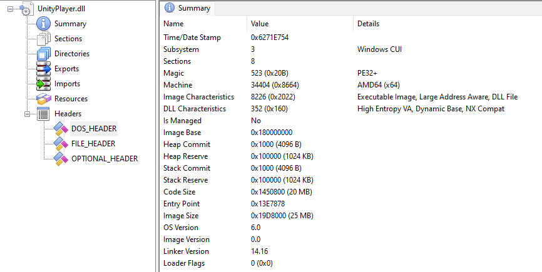The height and width of the screenshot is (272, 542).
Task: Click the PE32+ detail
Action: coord(367,73)
